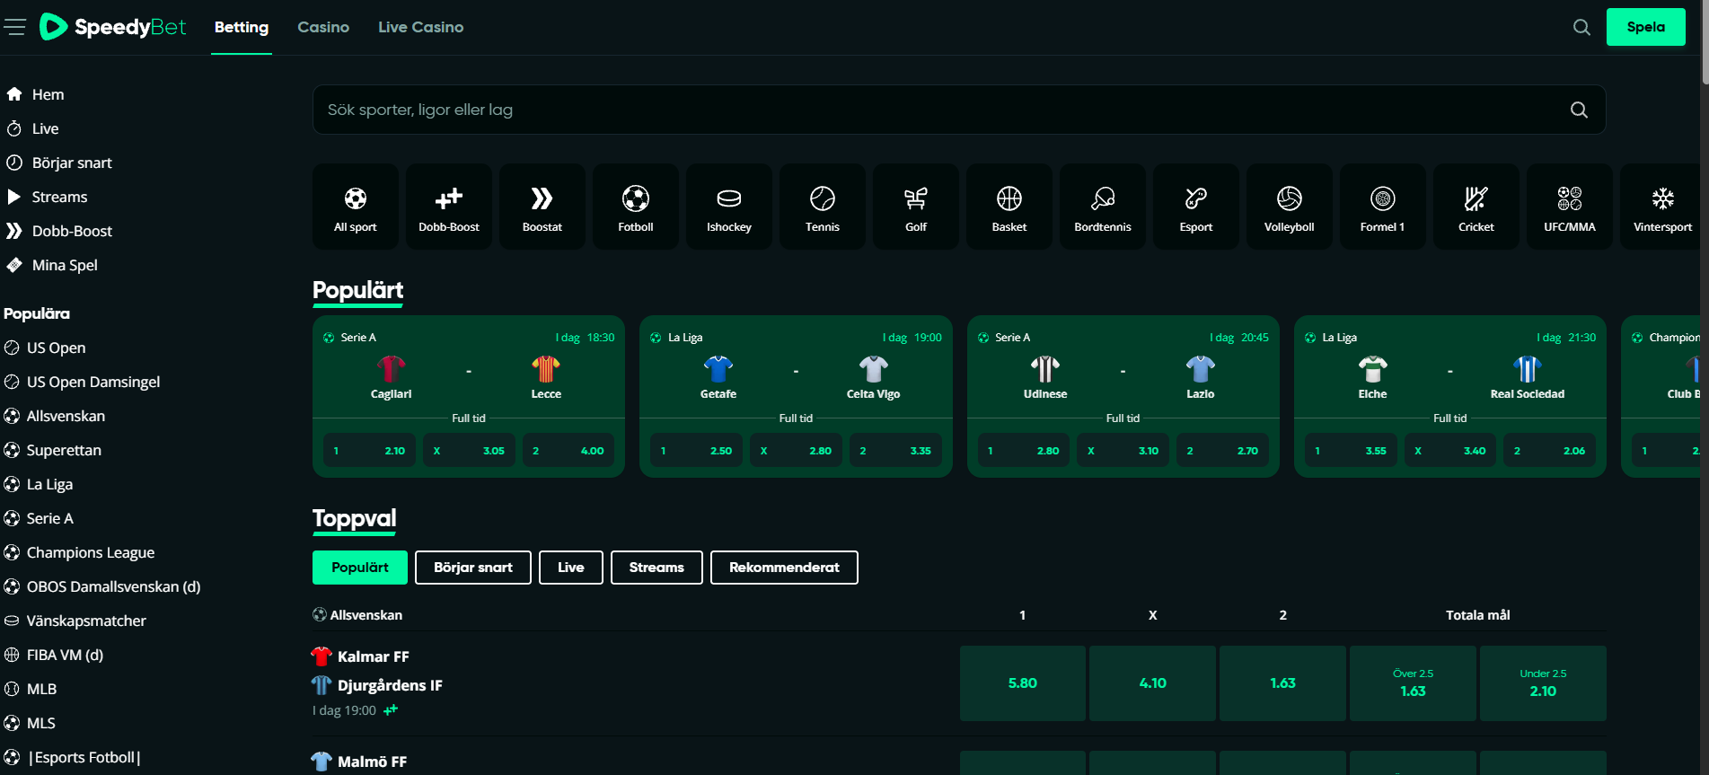
Task: Bet on Getafe win at 2.50
Action: click(x=696, y=451)
